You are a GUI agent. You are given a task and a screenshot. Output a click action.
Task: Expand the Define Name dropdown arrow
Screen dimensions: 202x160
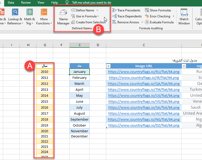click(97, 10)
